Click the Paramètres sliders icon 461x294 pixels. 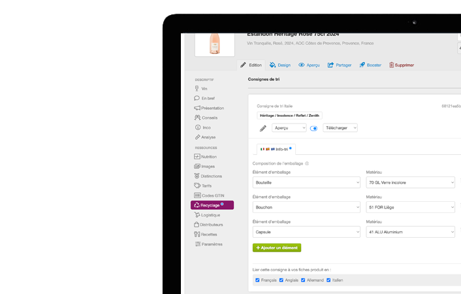(198, 244)
